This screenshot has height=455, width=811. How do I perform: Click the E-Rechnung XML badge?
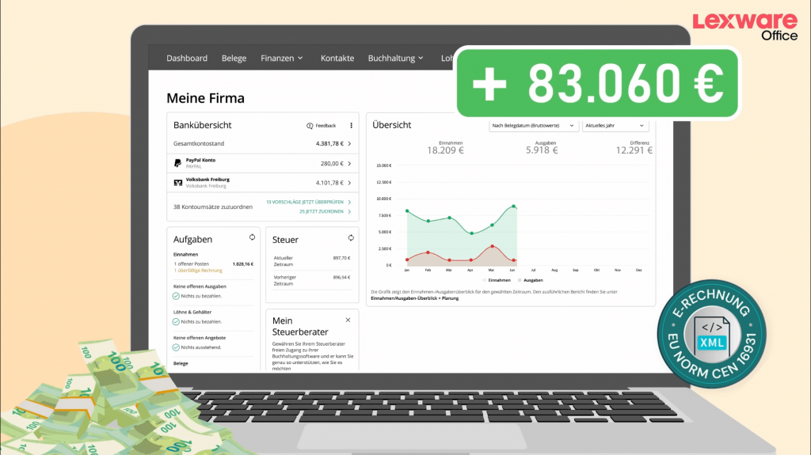click(x=712, y=334)
